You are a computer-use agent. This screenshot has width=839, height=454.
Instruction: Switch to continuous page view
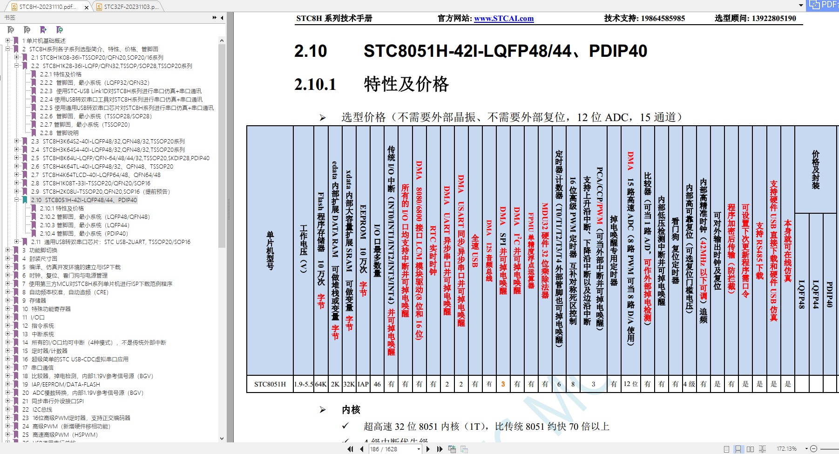click(738, 449)
